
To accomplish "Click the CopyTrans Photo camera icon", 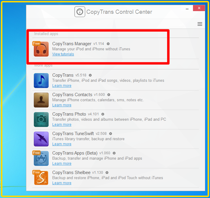I will click(x=41, y=120).
